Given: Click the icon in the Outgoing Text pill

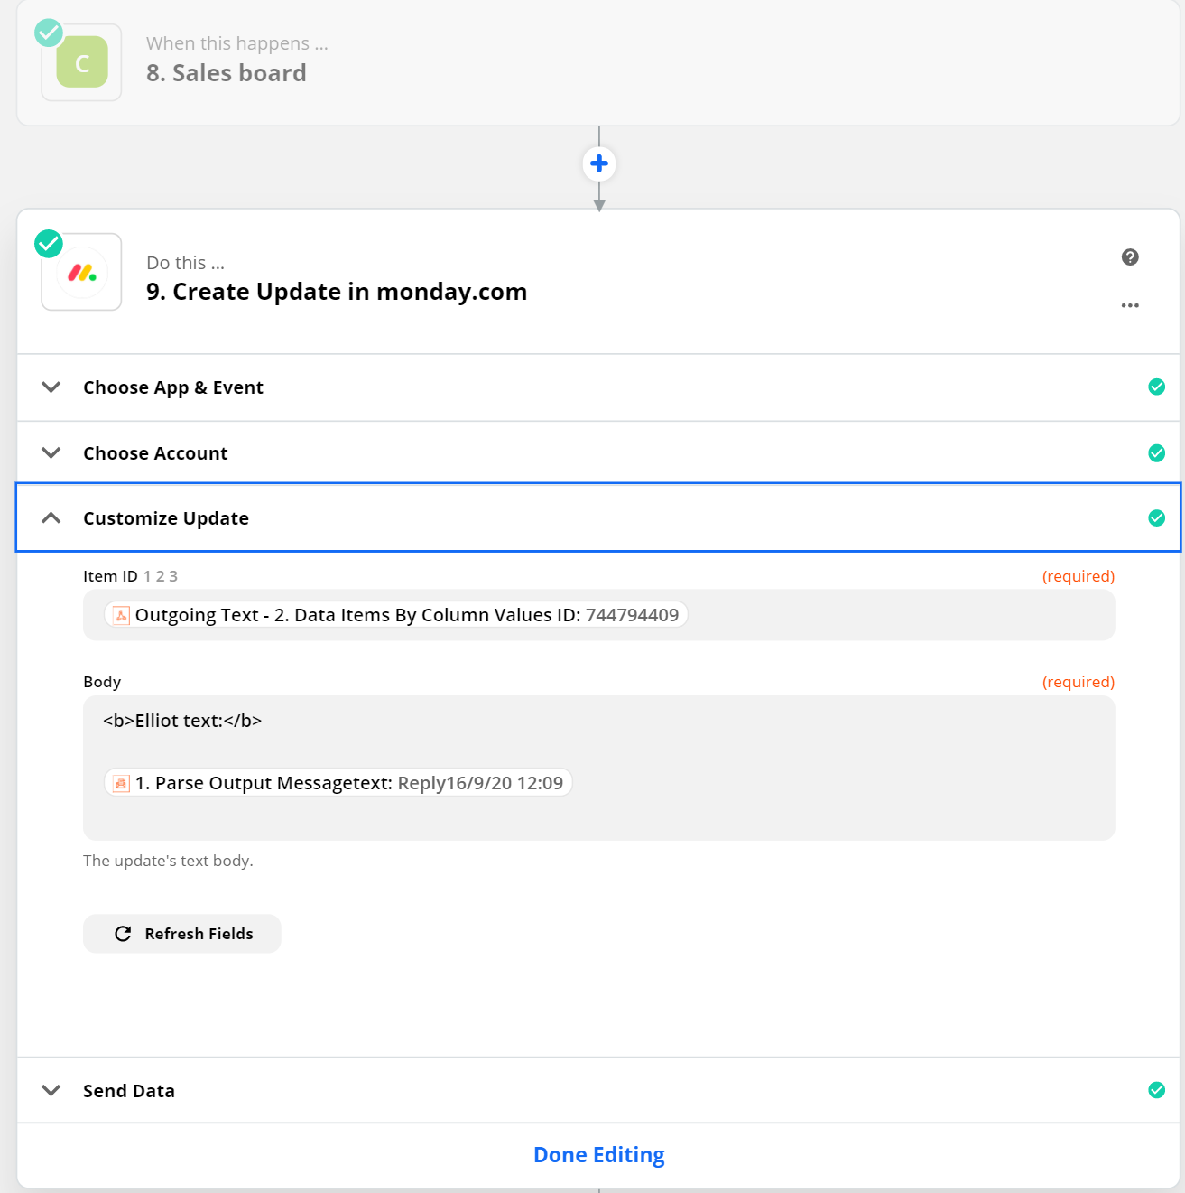Looking at the screenshot, I should click(x=121, y=615).
